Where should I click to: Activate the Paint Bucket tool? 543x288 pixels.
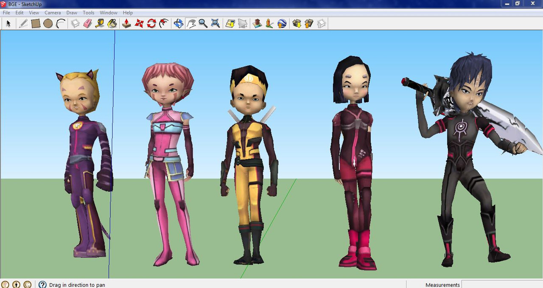click(112, 24)
